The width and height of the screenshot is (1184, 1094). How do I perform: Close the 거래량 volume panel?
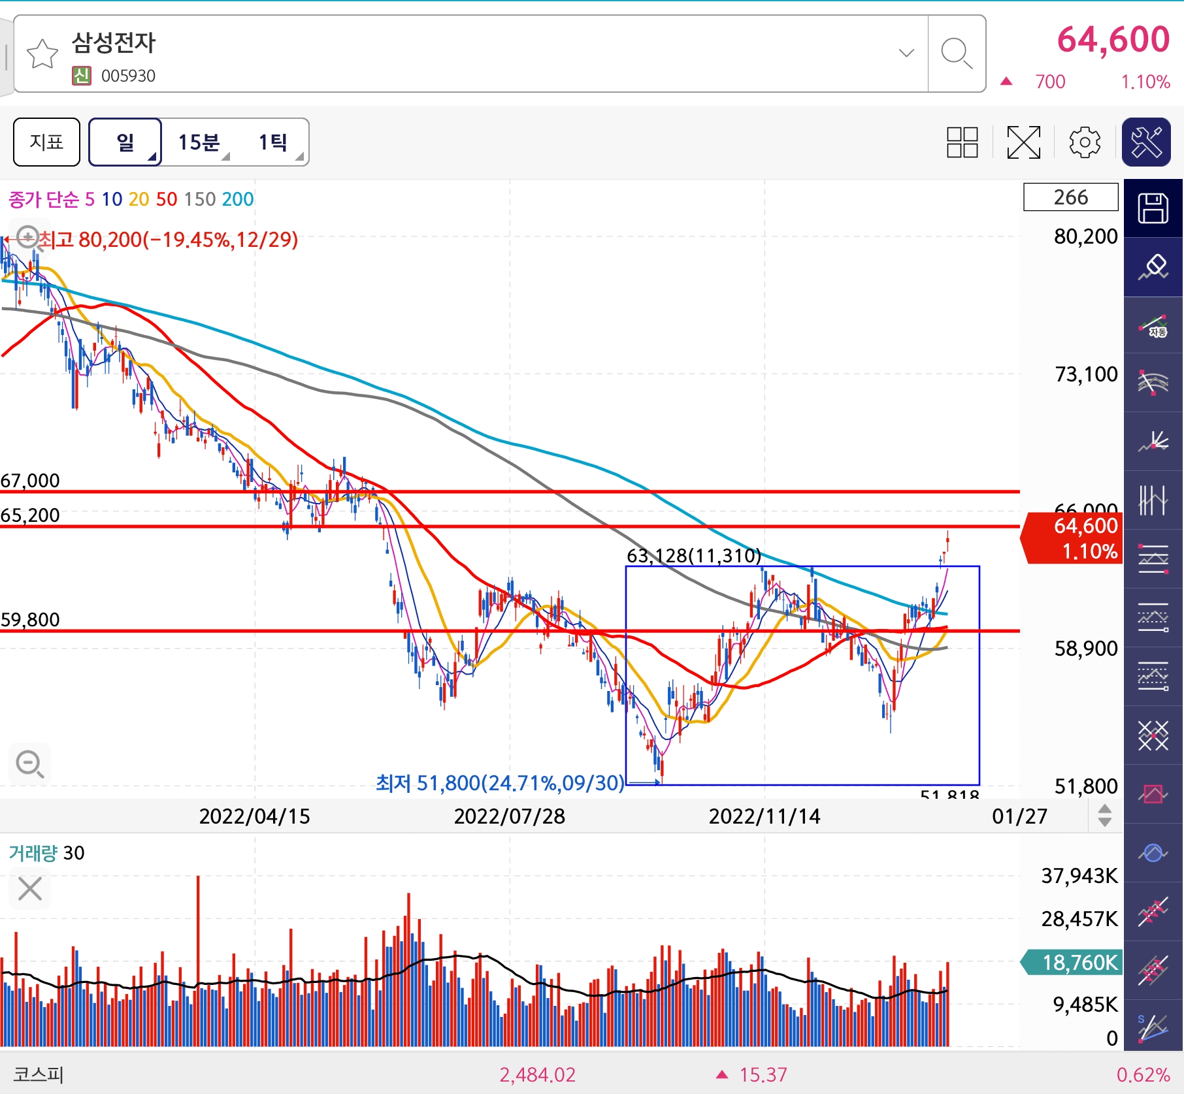[29, 889]
